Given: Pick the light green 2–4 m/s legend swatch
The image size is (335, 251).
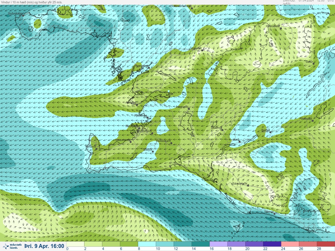Looking at the screenshot, I should [x=93, y=244].
